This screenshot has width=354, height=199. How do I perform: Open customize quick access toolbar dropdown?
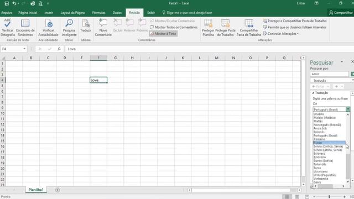pyautogui.click(x=48, y=3)
